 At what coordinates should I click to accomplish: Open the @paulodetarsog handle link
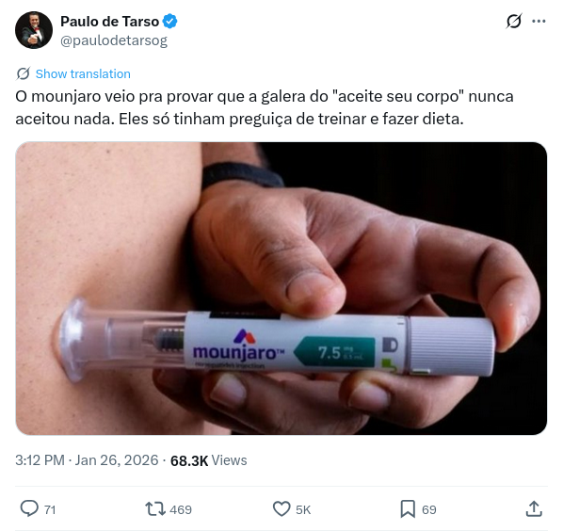[114, 40]
